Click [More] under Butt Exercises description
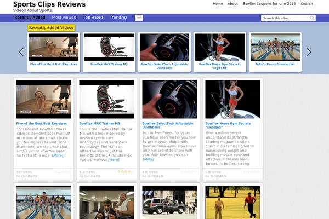 coord(58,155)
